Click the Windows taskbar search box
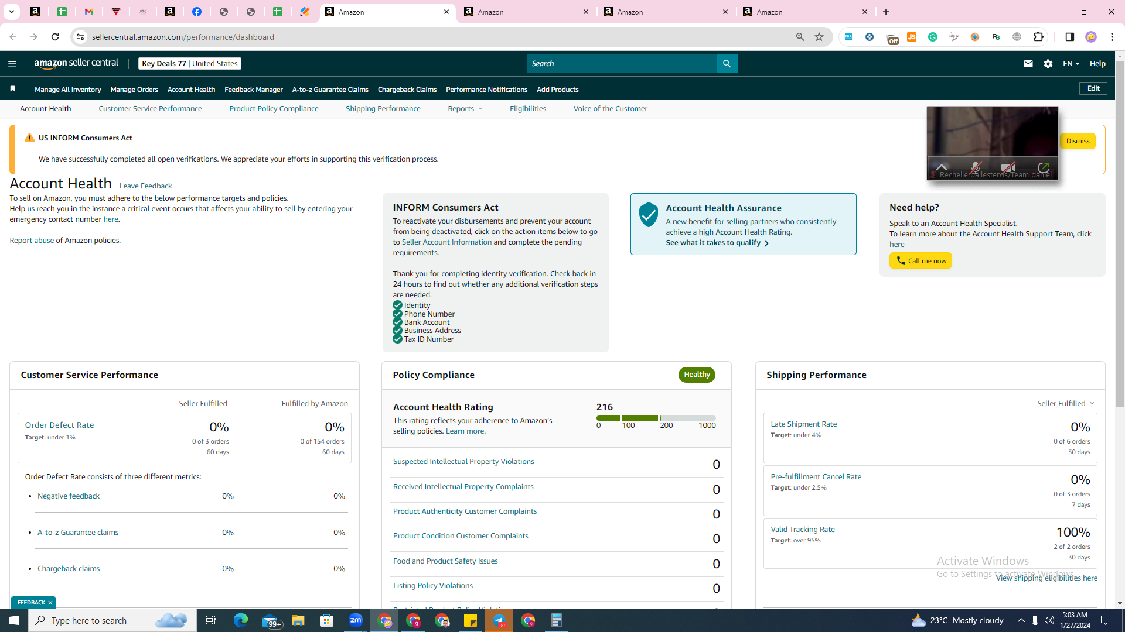Viewport: 1125px width, 632px height. coord(112,620)
